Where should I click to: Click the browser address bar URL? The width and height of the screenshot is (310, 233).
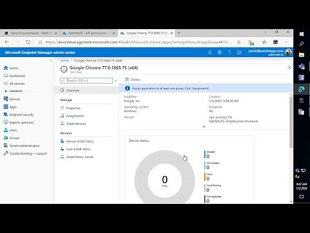coord(139,42)
